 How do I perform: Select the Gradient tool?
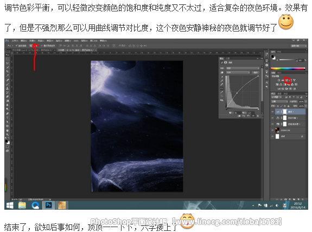point(8,101)
